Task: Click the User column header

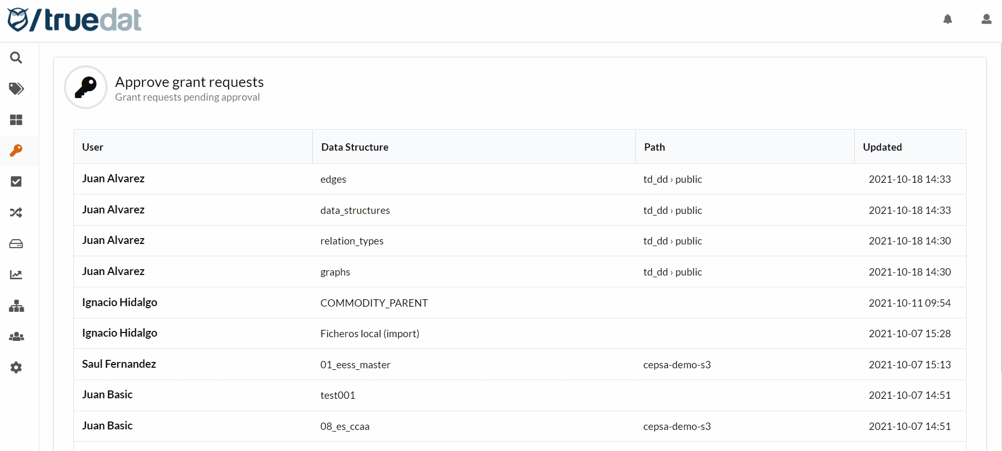Action: (x=93, y=147)
